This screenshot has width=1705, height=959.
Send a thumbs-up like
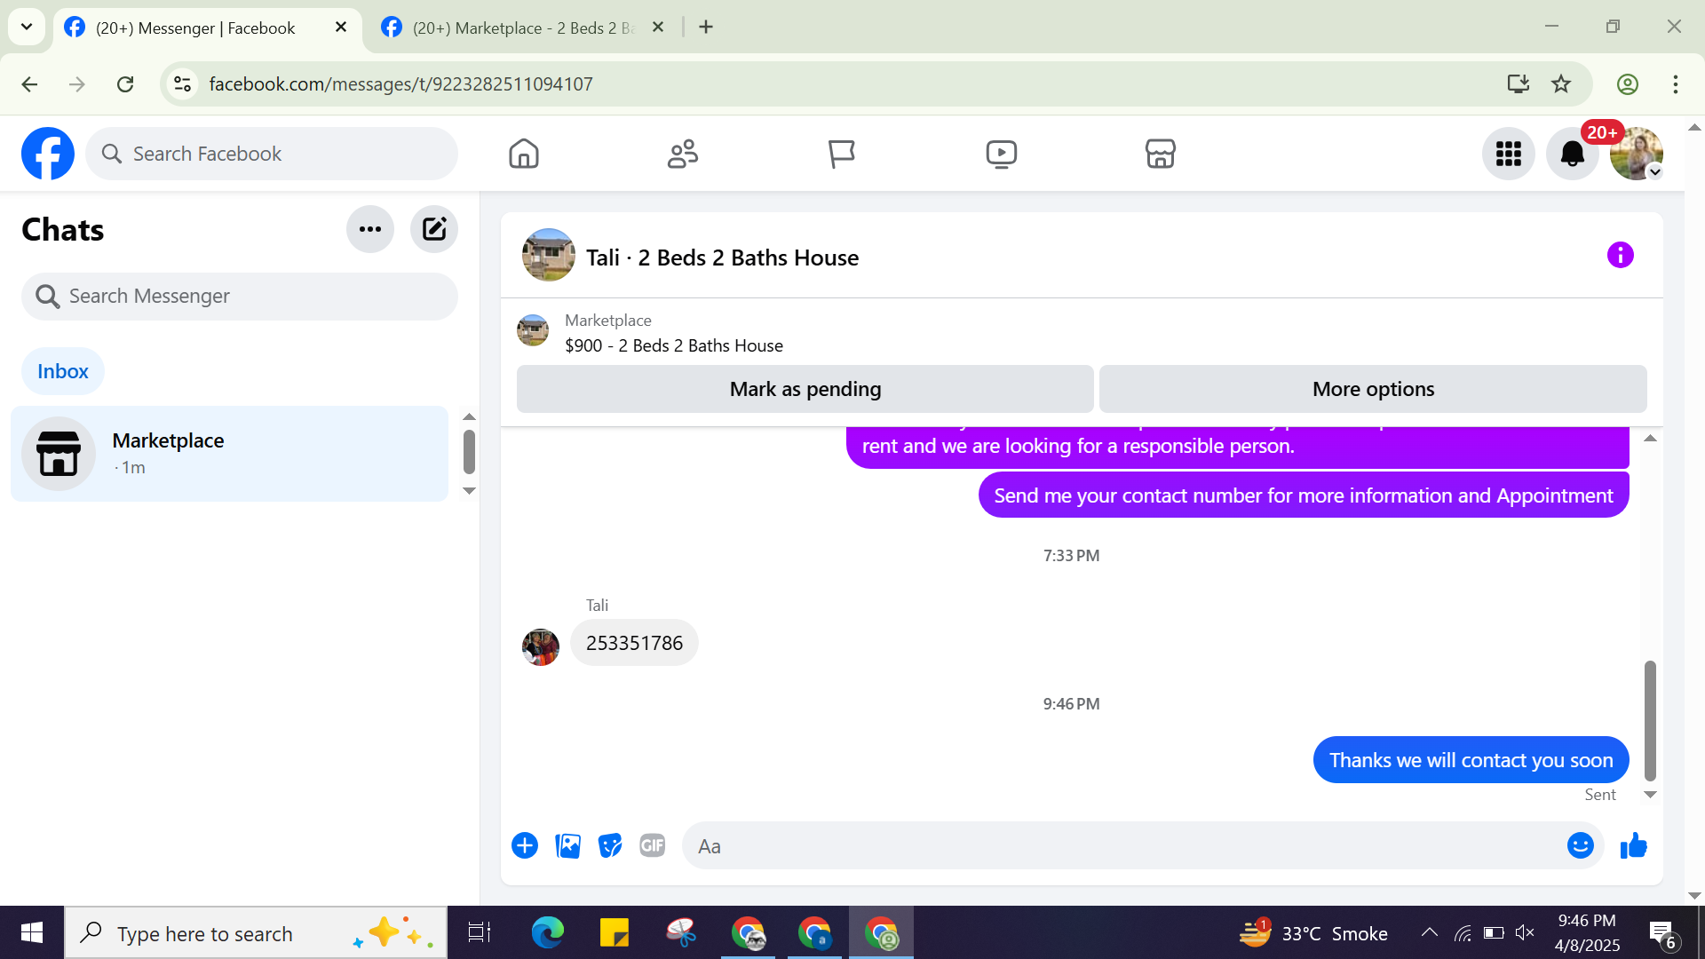point(1633,845)
